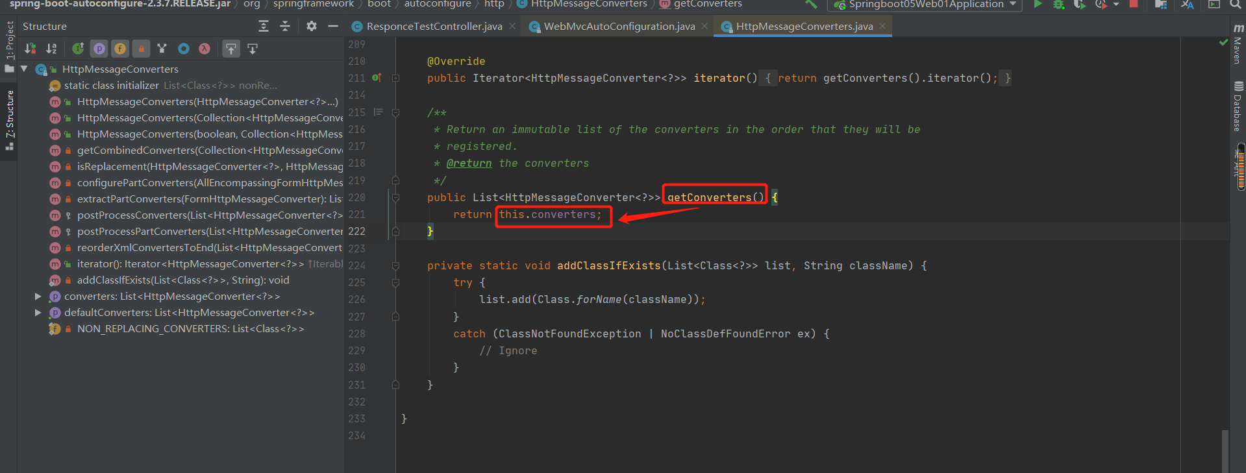Toggle Show Lambdas filter

(205, 49)
